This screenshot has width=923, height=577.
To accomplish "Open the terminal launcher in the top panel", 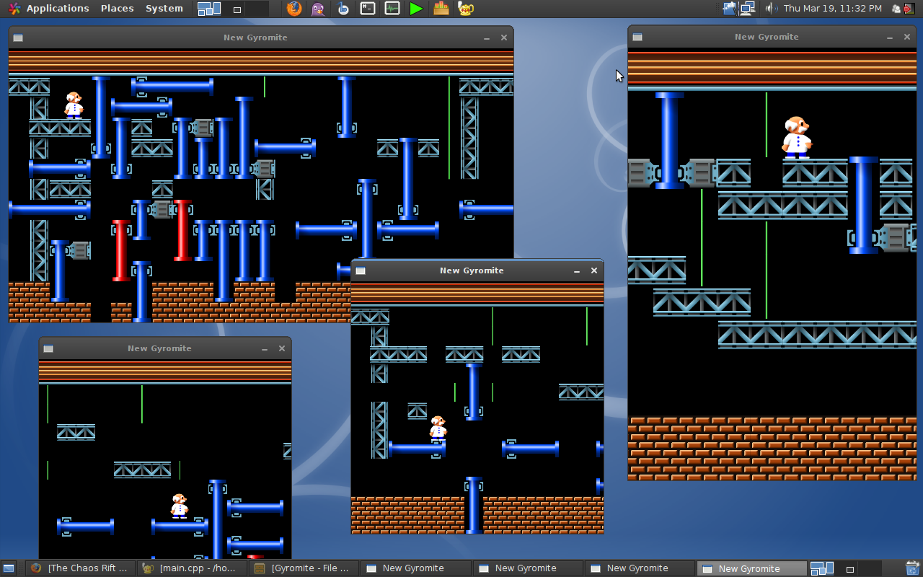I will pos(368,9).
